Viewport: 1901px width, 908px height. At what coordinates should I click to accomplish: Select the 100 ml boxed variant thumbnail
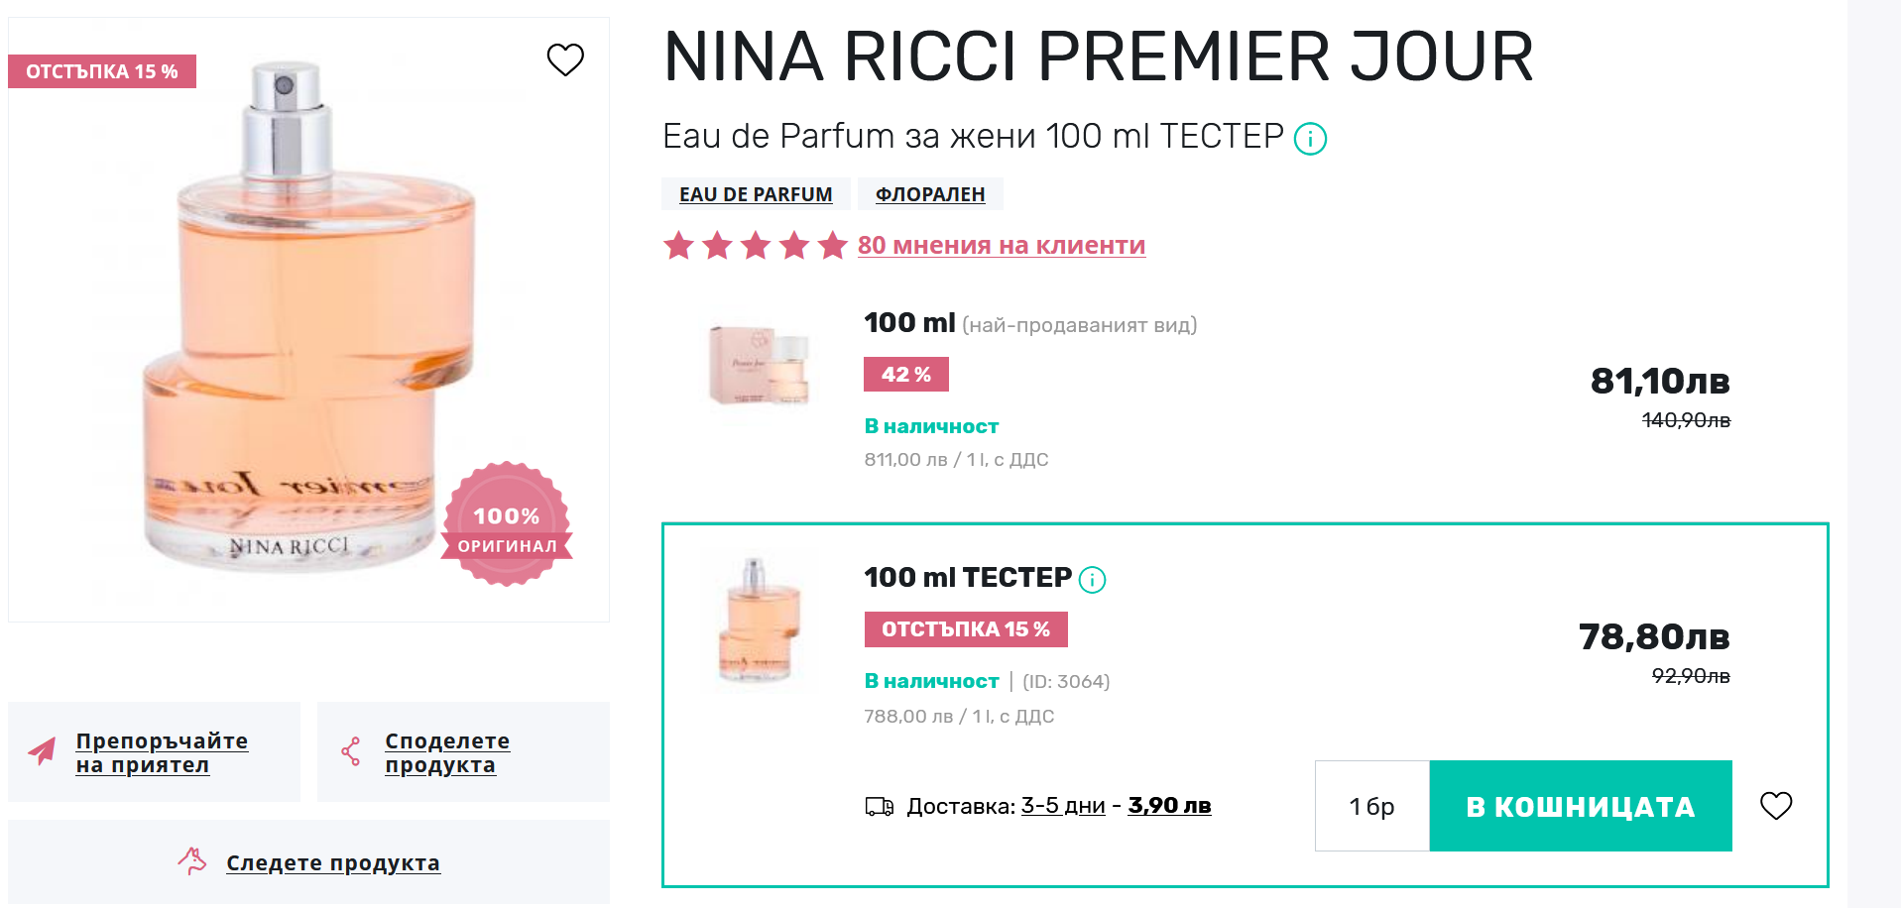click(760, 365)
